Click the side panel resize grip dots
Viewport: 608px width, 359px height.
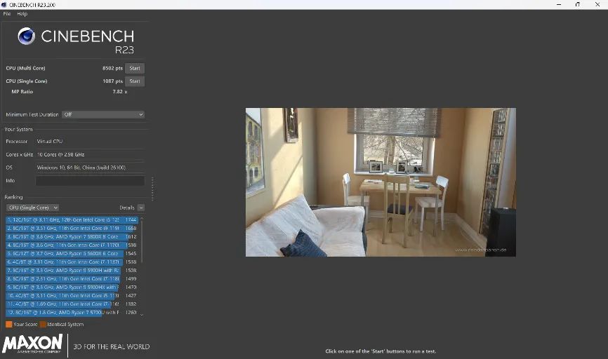[x=152, y=189]
